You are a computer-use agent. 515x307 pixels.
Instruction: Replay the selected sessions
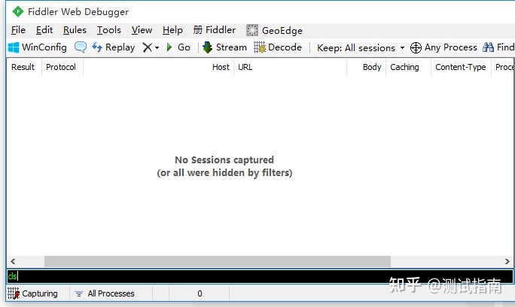point(113,47)
